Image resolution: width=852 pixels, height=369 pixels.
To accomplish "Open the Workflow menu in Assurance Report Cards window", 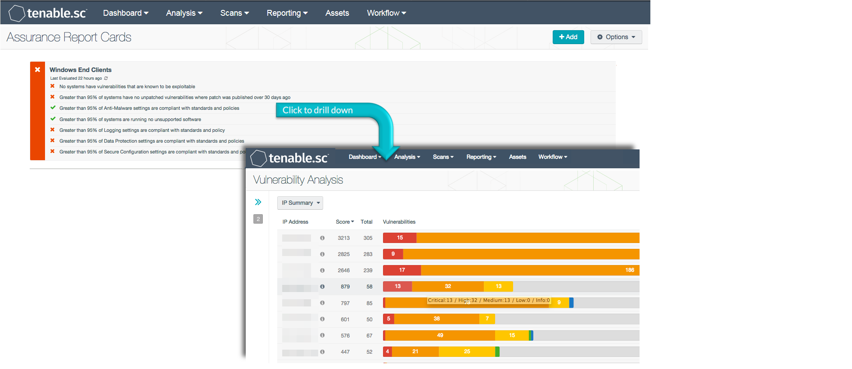I will 386,13.
